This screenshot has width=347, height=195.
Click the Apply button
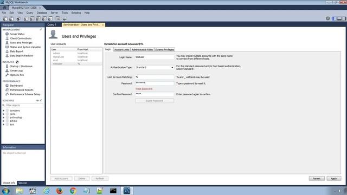coord(334,179)
